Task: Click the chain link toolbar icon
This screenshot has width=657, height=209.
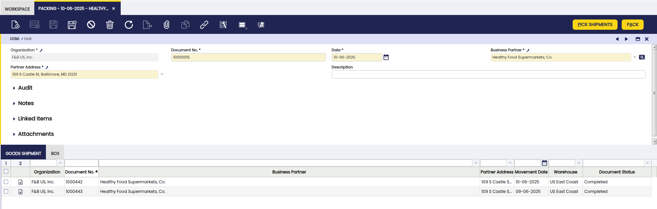Action: 204,25
